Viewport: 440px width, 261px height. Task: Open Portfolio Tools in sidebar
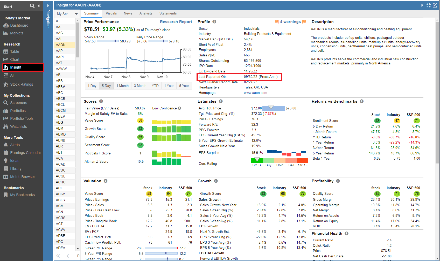click(x=18, y=118)
